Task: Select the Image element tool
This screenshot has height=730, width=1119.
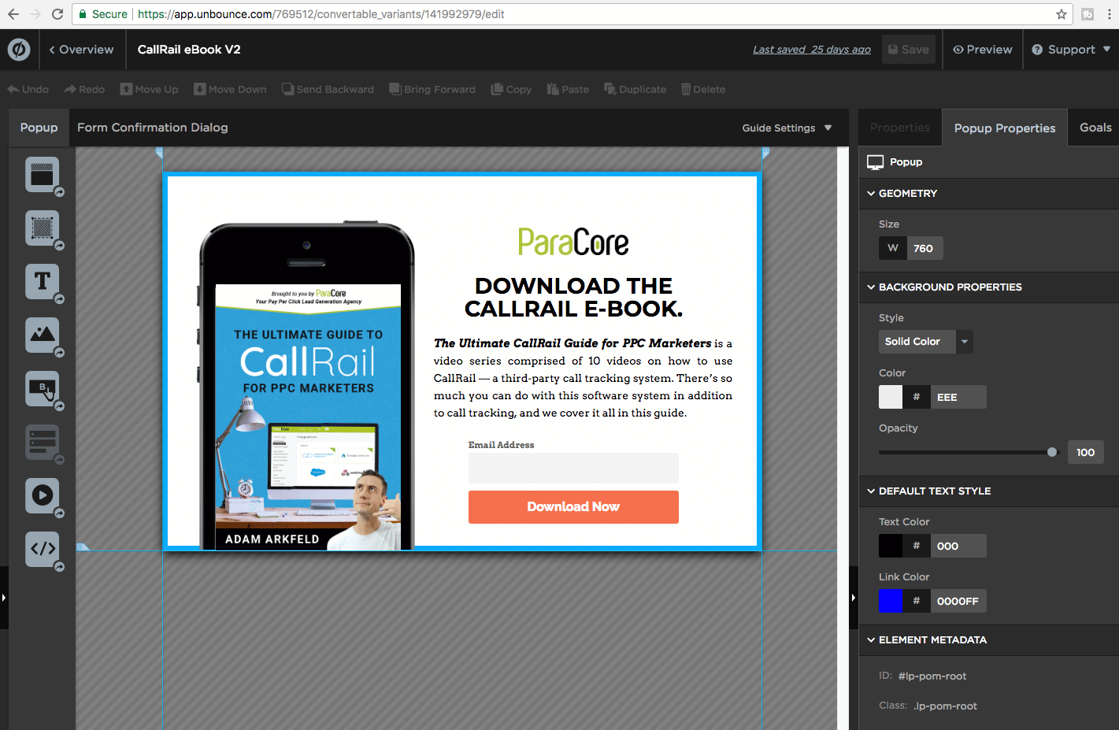Action: point(43,335)
